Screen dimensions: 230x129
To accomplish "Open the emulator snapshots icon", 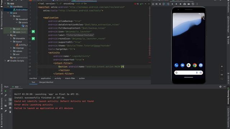I will pos(193,4).
